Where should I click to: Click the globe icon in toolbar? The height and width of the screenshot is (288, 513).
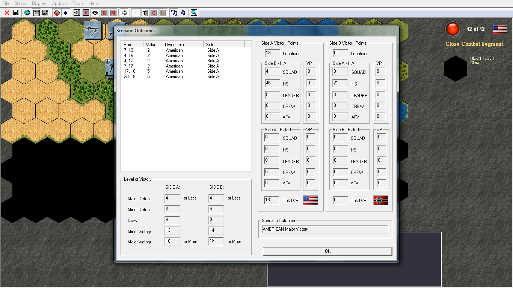click(x=27, y=13)
